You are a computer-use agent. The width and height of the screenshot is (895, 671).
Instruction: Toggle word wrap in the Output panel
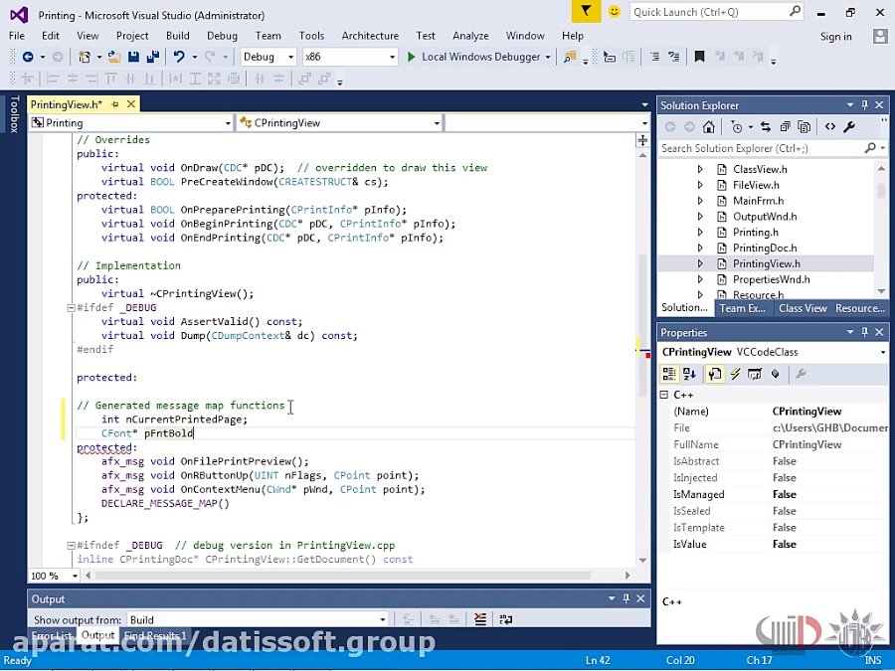pyautogui.click(x=505, y=619)
